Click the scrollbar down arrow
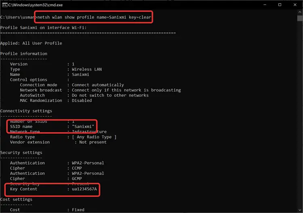Viewport: 303px width, 213px height. click(300, 210)
